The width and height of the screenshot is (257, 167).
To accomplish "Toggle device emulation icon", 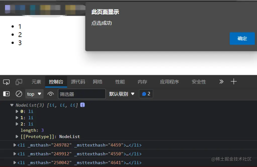I will click(19, 82).
